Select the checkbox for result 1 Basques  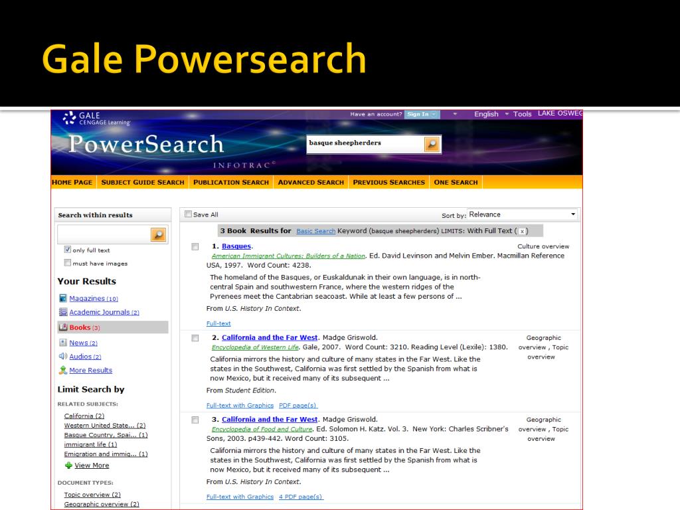tap(195, 247)
